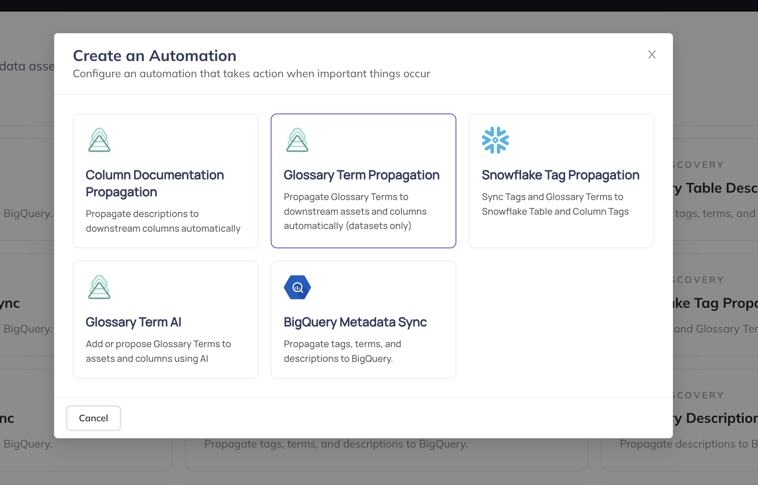
Task: Click the Glossary Term AI card icon
Action: click(x=99, y=287)
